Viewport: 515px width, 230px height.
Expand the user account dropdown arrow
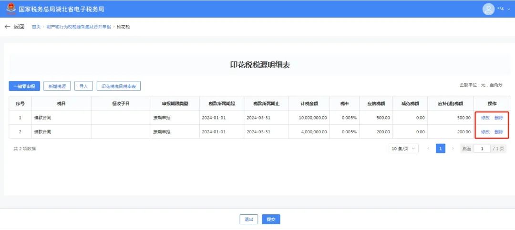[508, 9]
